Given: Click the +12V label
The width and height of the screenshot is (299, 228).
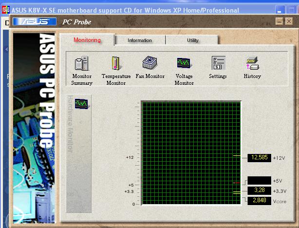Looking at the screenshot, I should tap(279, 158).
